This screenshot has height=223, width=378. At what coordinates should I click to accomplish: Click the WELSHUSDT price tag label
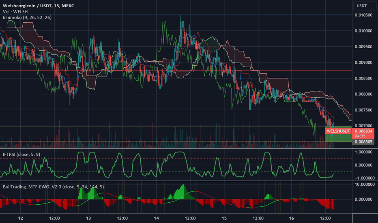(338, 131)
